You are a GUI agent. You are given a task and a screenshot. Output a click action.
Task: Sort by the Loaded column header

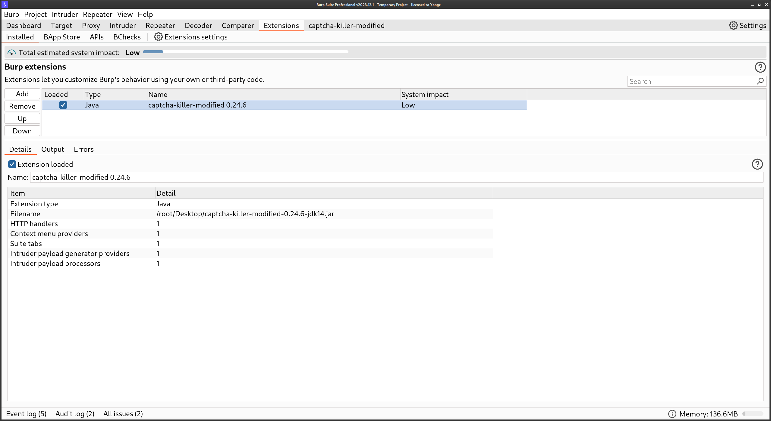pyautogui.click(x=63, y=94)
